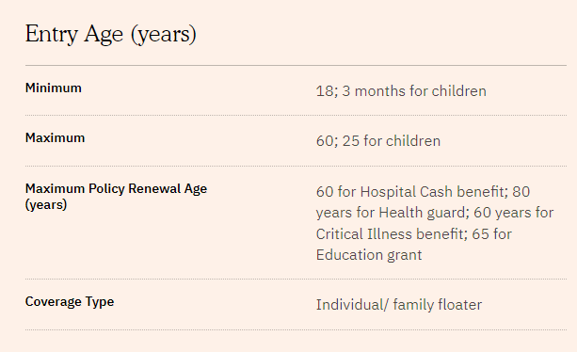Image resolution: width=577 pixels, height=352 pixels.
Task: Click the number 80 in renewal age text
Action: 521,192
